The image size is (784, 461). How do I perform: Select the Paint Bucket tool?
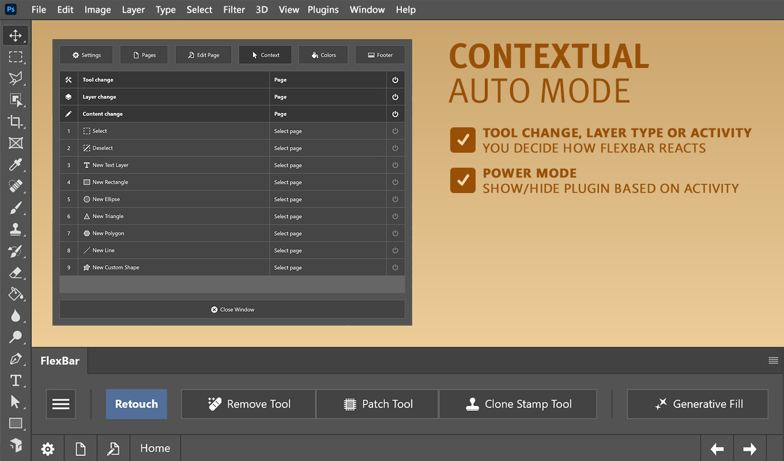coord(16,294)
